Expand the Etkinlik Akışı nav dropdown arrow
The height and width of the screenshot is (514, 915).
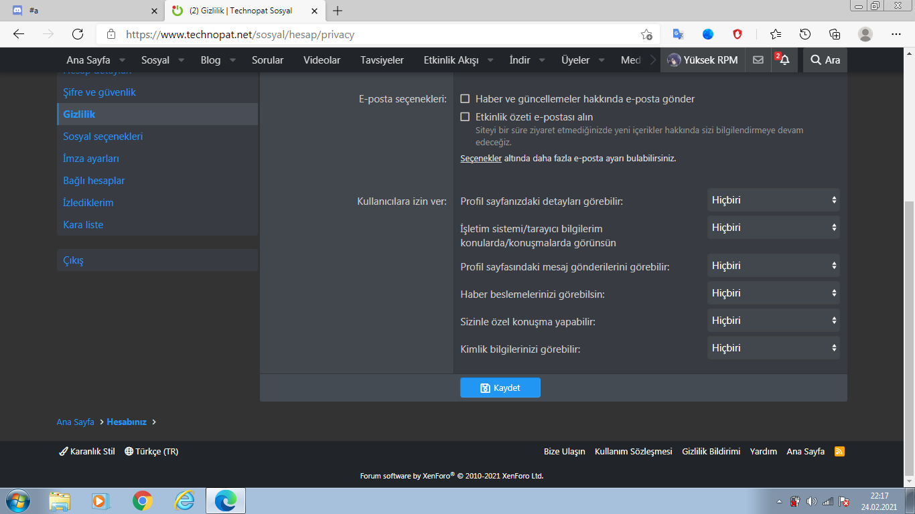(491, 60)
